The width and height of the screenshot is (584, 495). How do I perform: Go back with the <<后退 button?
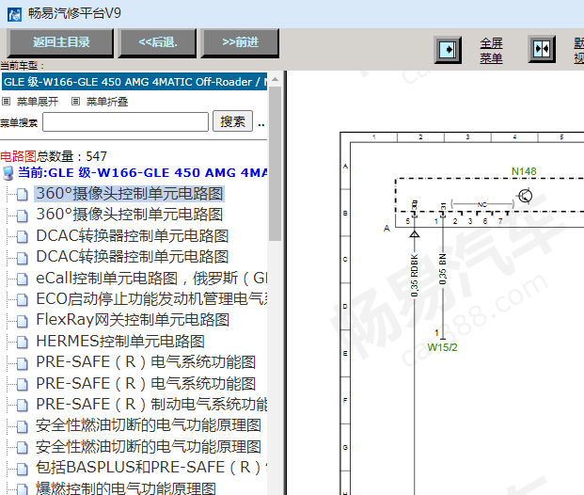click(x=157, y=42)
